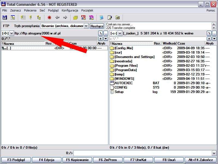Click the reread source (floppy) toolbar icon
The height and width of the screenshot is (164, 218).
tap(5, 17)
